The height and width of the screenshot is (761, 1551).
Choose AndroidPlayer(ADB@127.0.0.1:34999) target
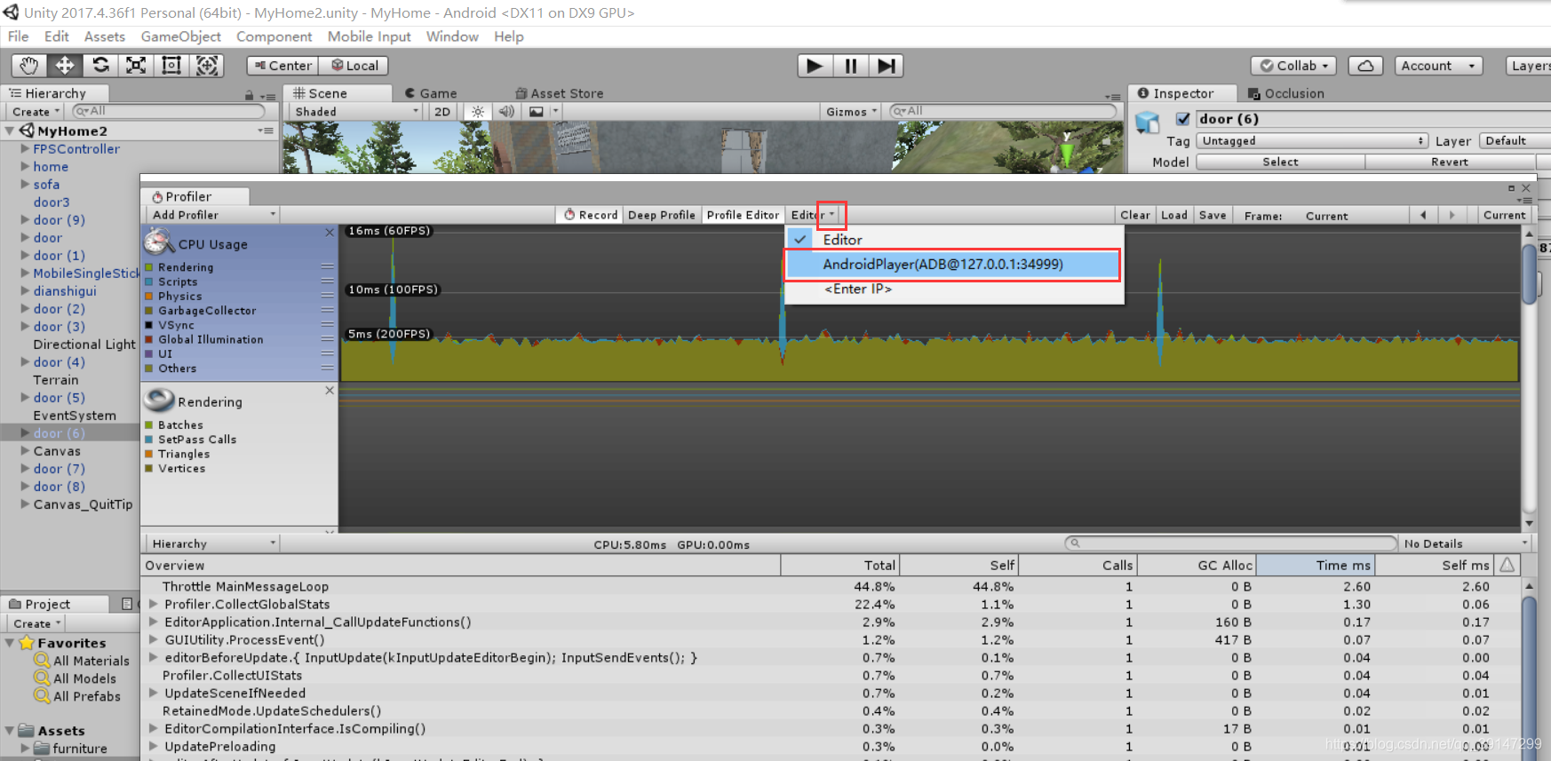(953, 265)
